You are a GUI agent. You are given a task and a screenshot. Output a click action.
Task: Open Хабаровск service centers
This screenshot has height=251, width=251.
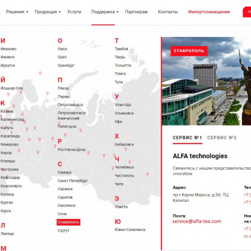click(x=124, y=144)
